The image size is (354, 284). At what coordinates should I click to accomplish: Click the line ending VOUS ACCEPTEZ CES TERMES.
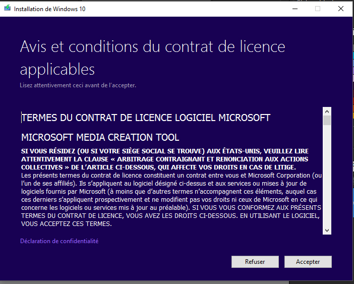click(x=67, y=224)
